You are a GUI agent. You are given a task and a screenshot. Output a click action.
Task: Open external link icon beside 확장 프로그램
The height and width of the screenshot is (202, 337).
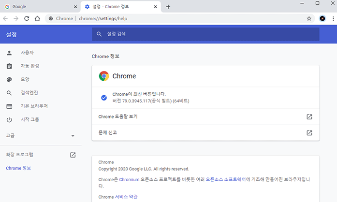[x=73, y=155]
